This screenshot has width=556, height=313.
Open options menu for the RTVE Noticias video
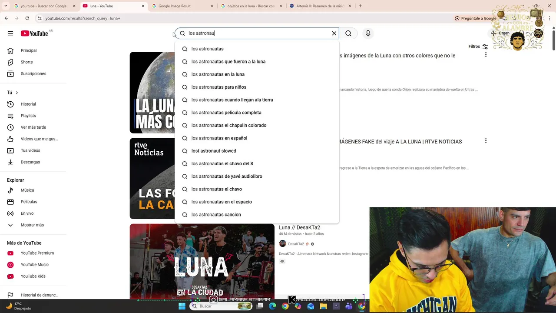pos(486,141)
